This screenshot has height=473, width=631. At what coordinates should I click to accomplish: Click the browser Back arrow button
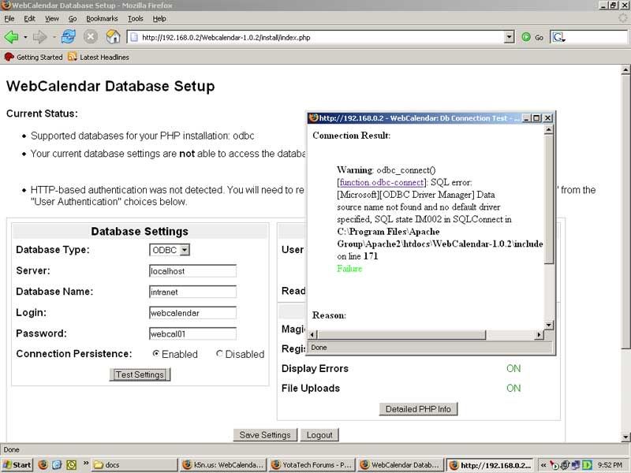click(12, 37)
